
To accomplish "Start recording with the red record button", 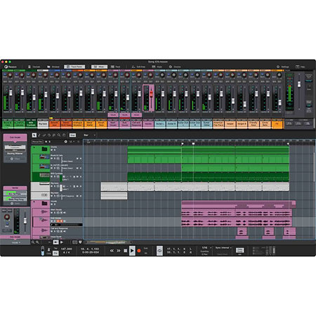I will (139, 251).
